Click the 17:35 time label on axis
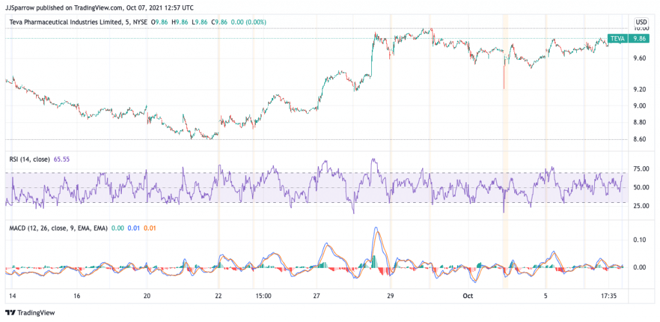 tap(610, 296)
